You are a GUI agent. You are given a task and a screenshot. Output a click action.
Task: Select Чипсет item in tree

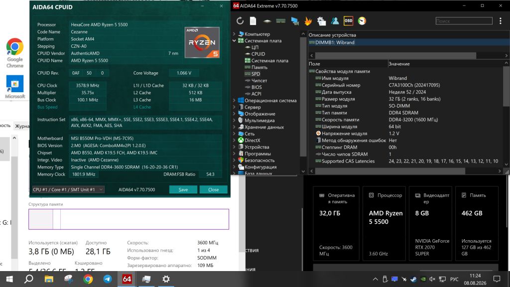tap(259, 80)
